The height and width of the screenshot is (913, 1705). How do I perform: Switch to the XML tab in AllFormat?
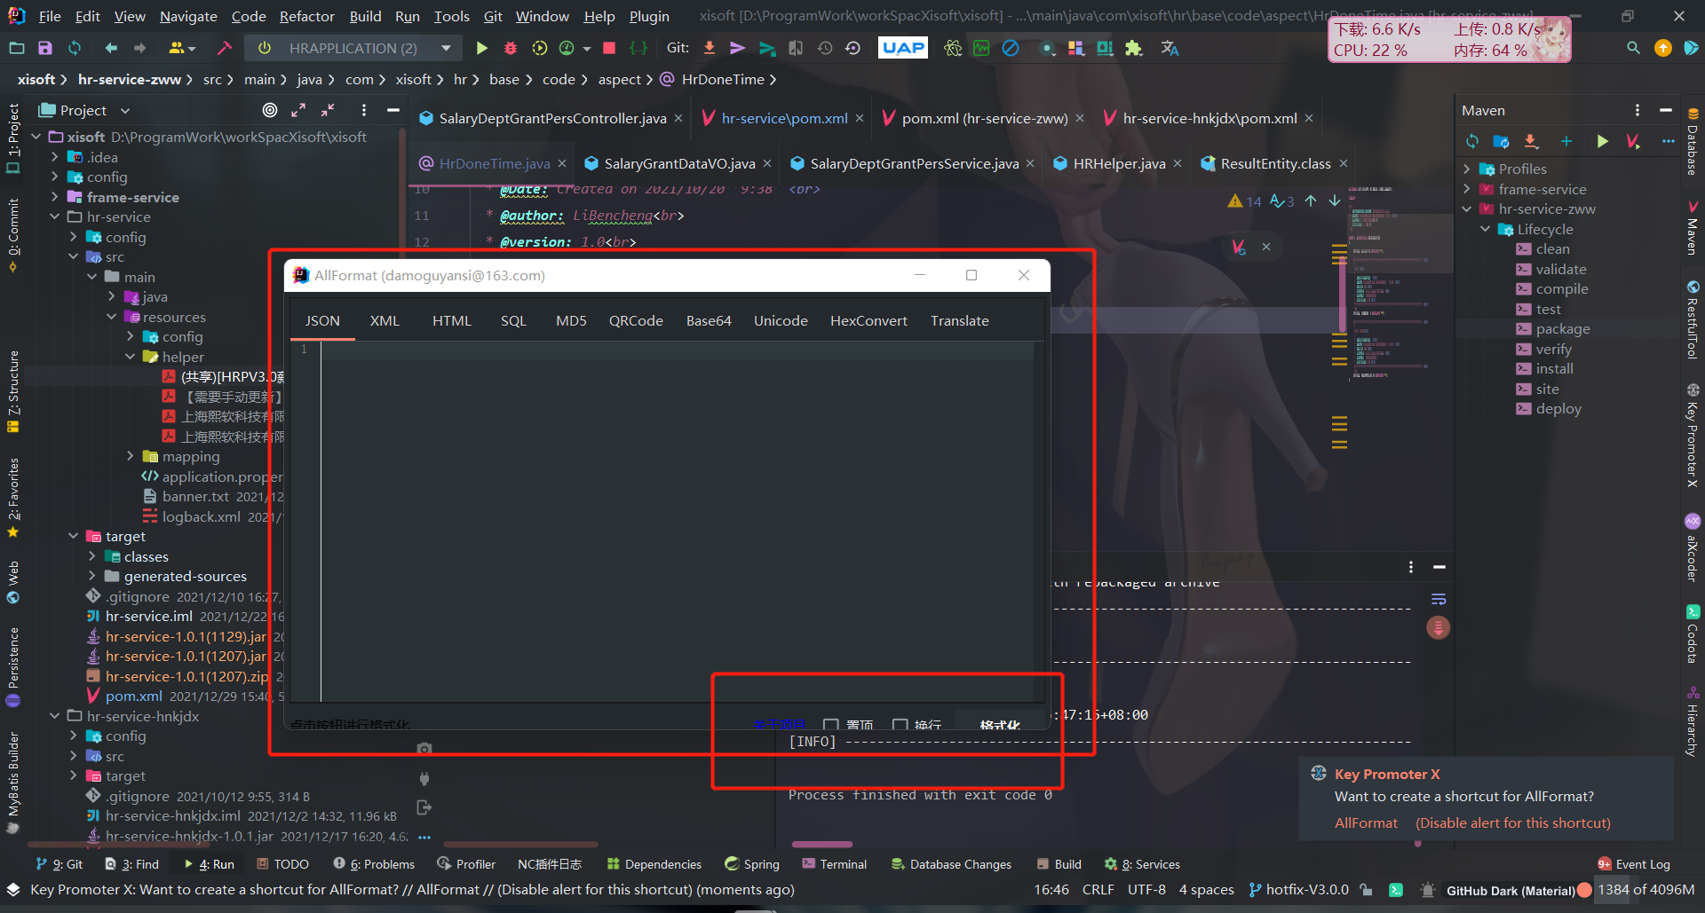(385, 320)
